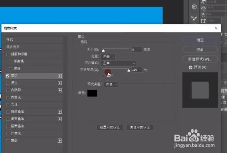Add another 渐变叠加 effect with plus icon

point(60,119)
